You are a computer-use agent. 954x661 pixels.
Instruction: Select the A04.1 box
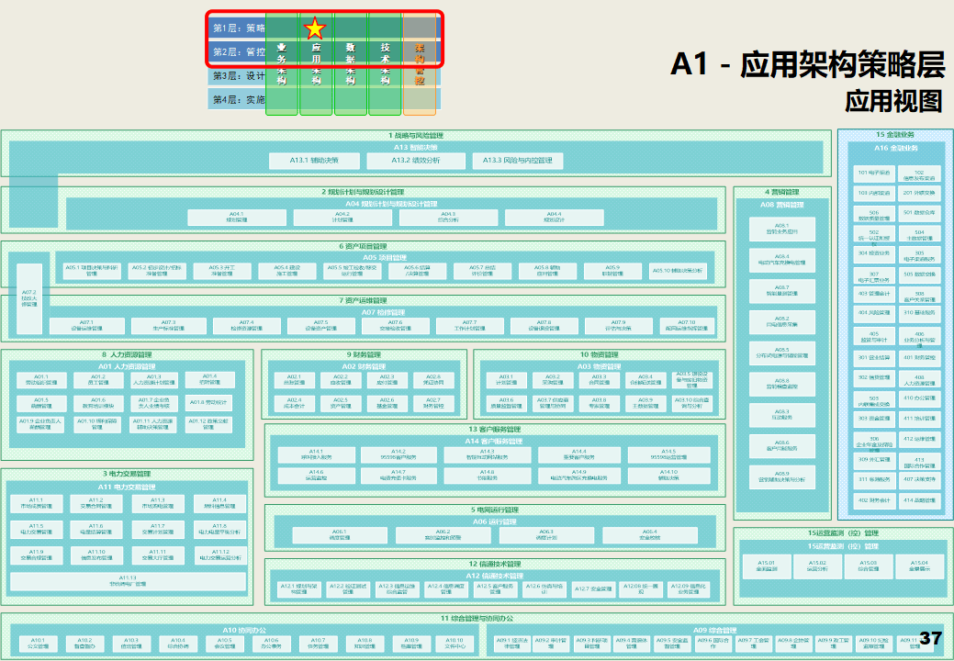click(x=237, y=217)
